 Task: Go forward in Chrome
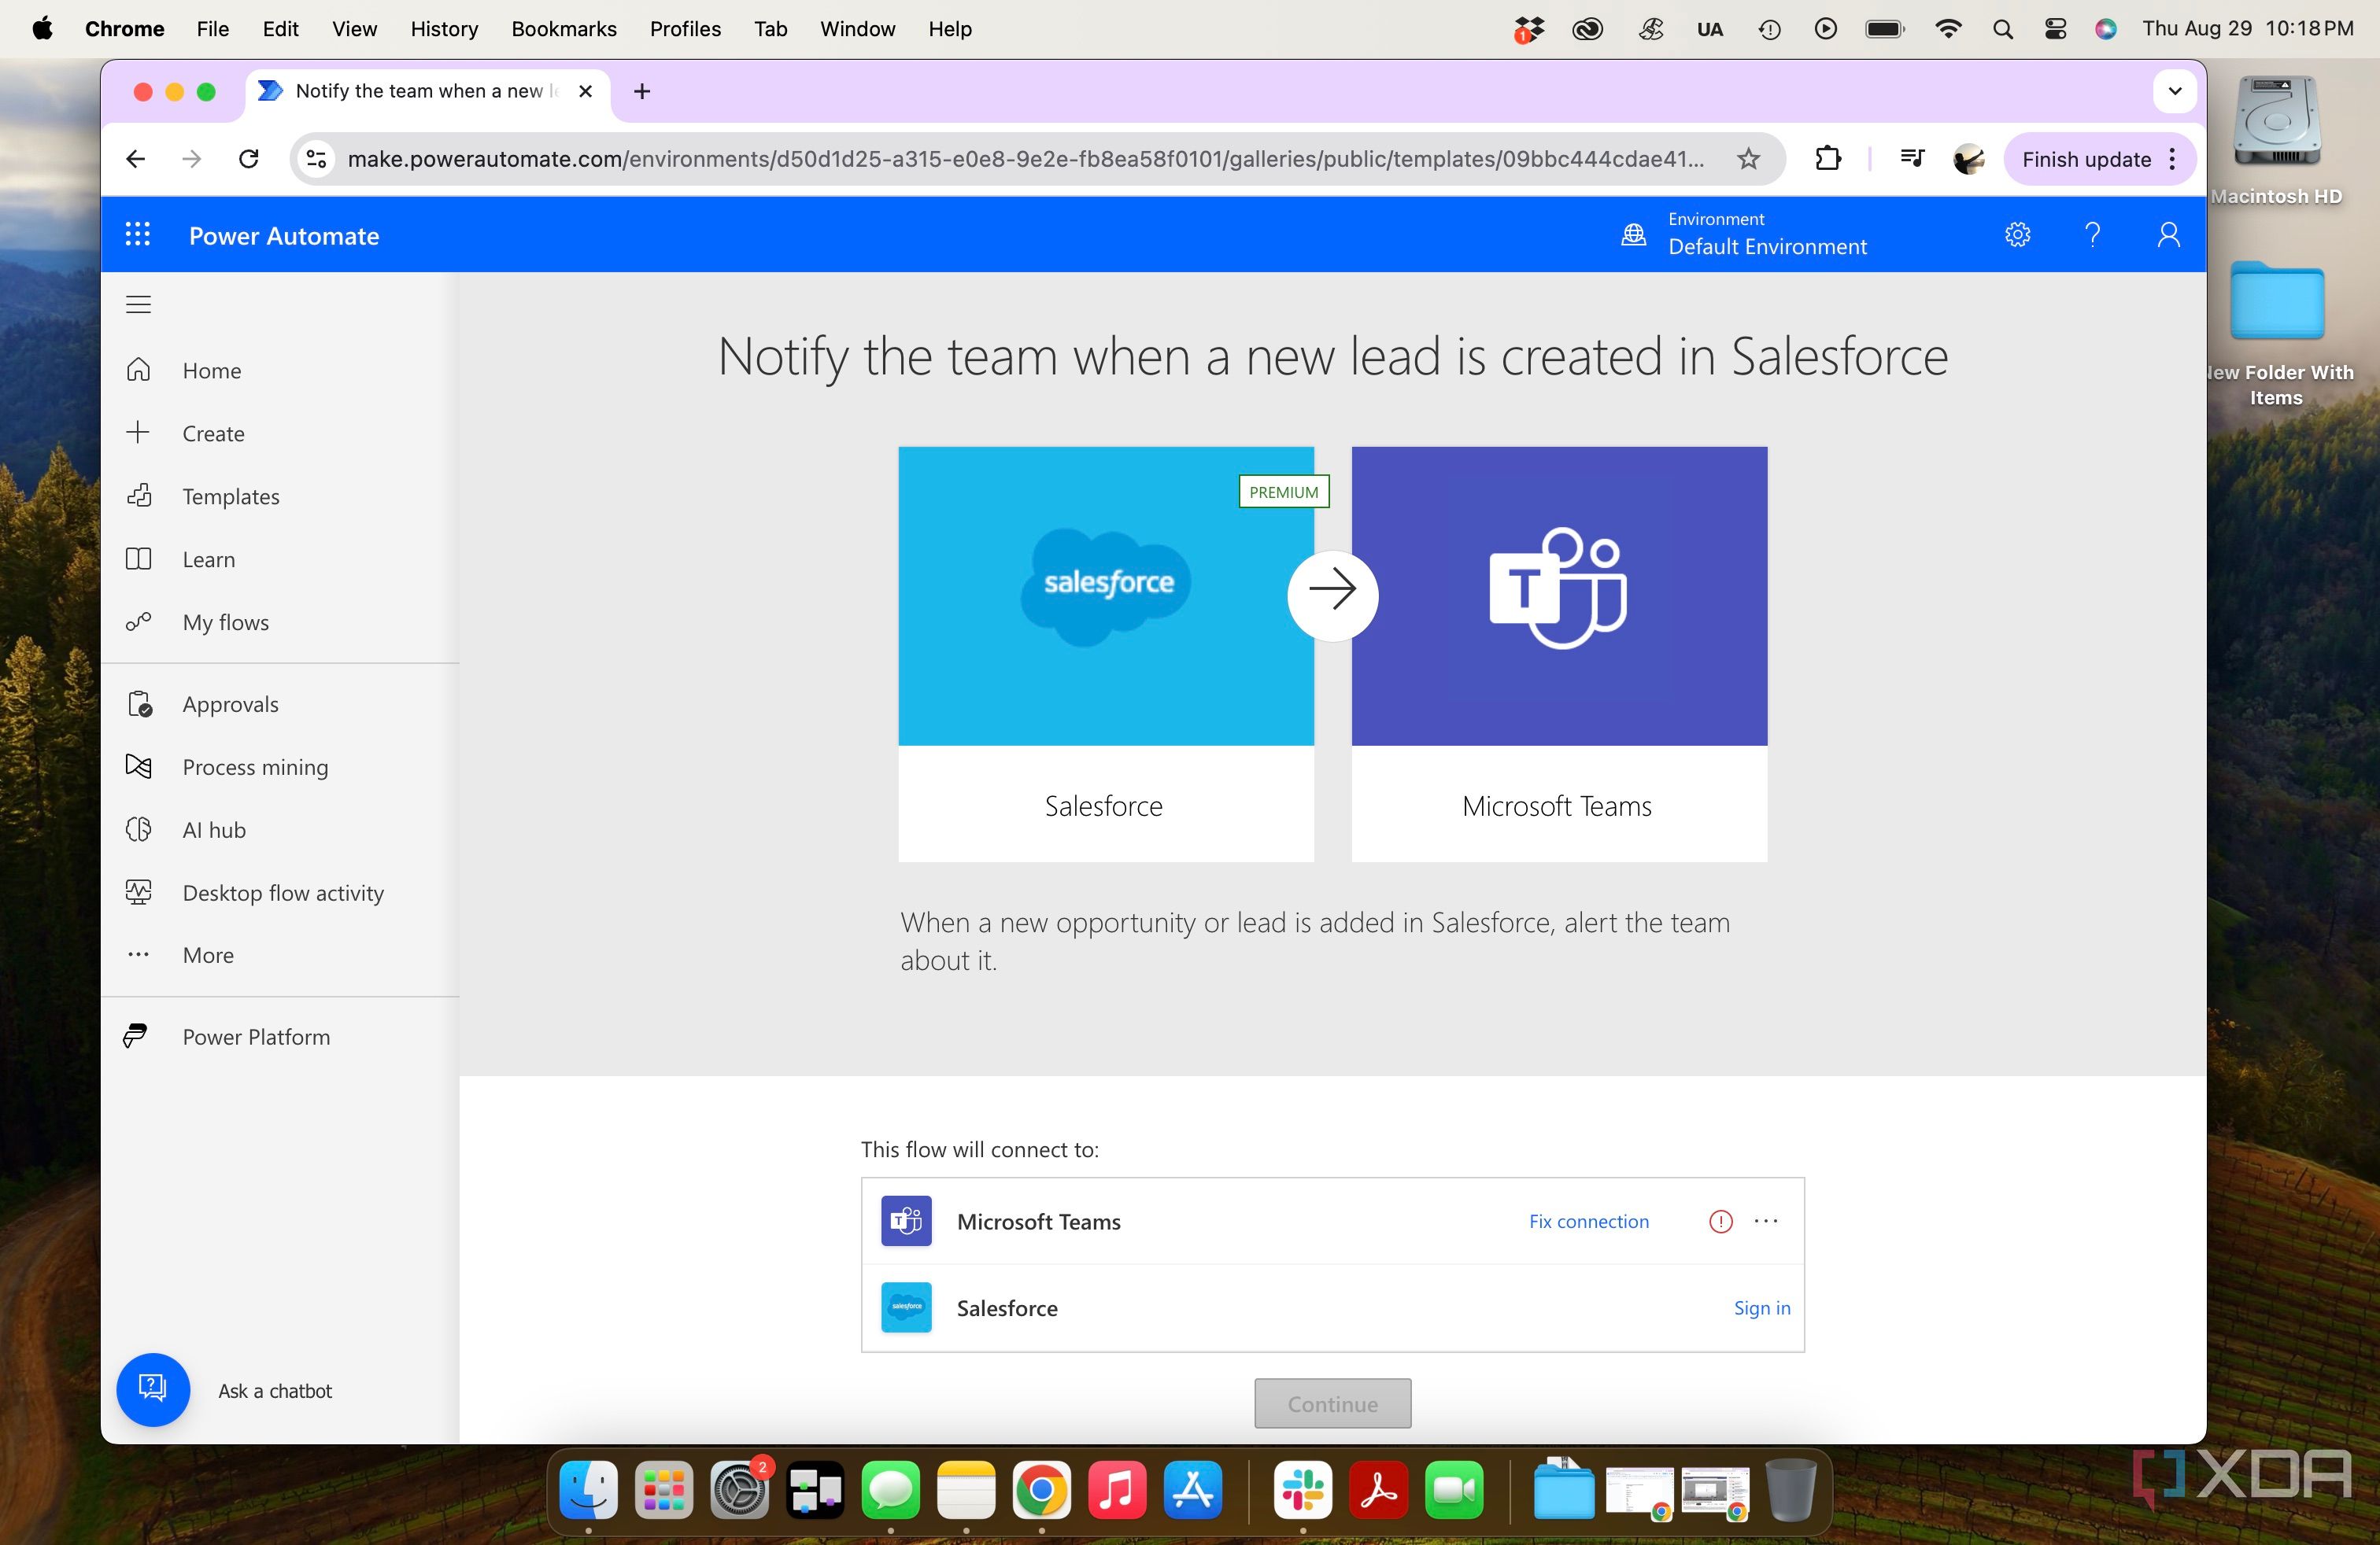click(192, 159)
